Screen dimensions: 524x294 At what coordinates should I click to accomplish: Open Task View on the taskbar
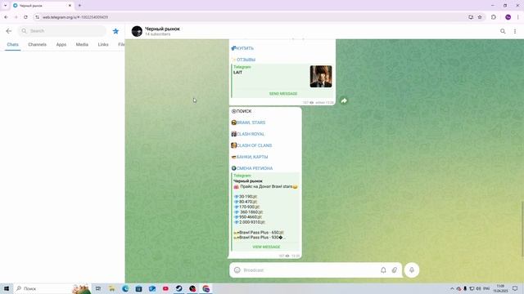click(x=98, y=288)
